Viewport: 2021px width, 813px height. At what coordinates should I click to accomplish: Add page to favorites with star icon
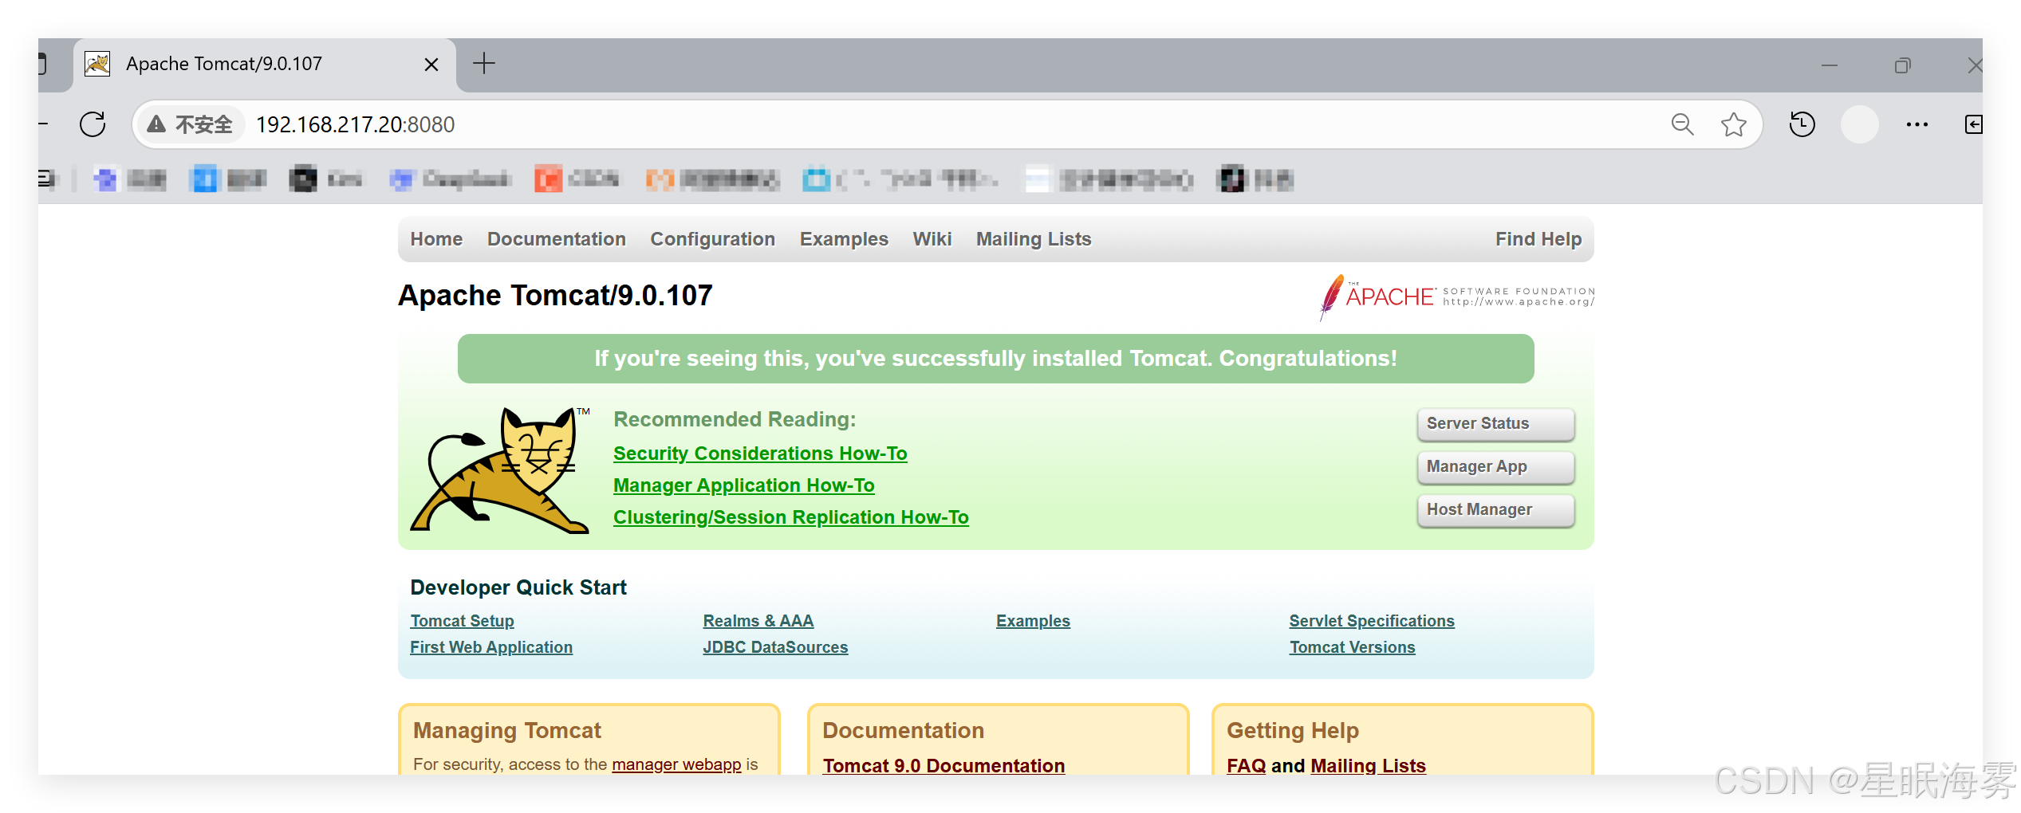click(x=1733, y=124)
